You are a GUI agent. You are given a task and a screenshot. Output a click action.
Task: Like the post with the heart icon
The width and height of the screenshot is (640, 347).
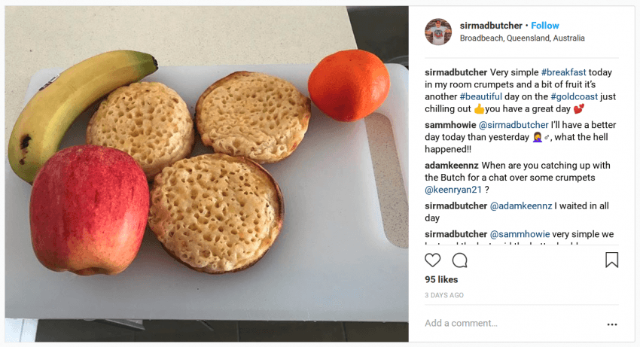click(433, 260)
